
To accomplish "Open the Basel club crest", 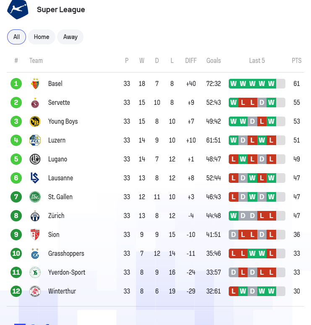I will [x=35, y=84].
